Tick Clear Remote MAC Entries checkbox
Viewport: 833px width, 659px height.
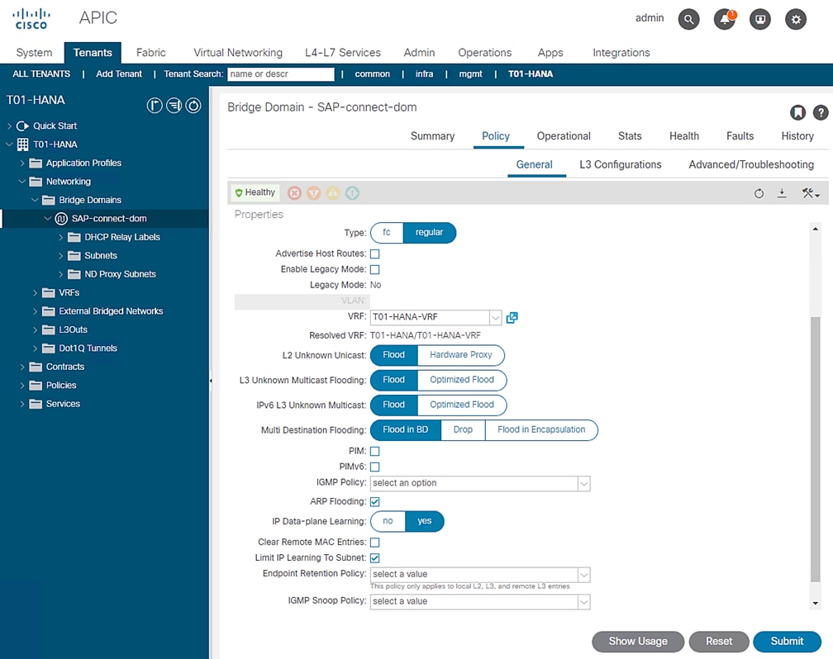click(x=374, y=543)
